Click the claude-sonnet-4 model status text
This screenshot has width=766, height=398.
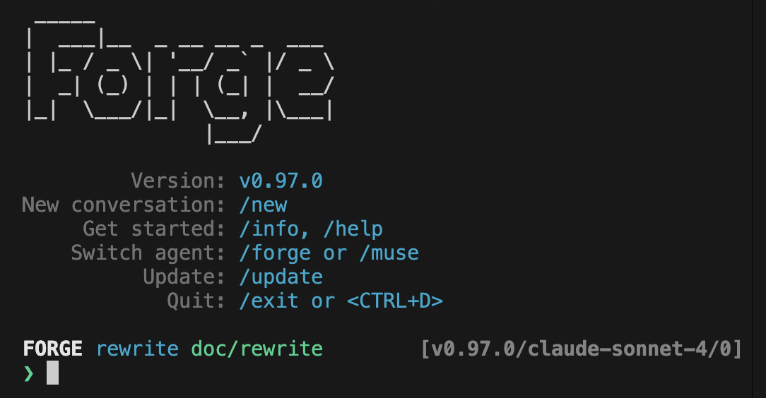[x=616, y=349]
